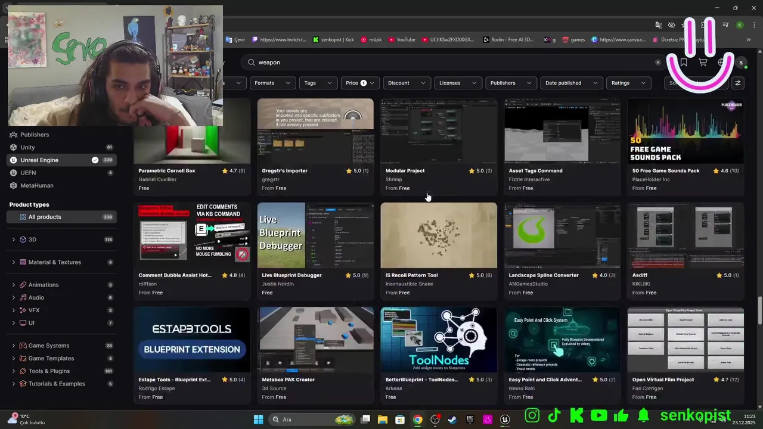Image resolution: width=763 pixels, height=429 pixels.
Task: Open the Landscape Spline Converter title
Action: (544, 275)
